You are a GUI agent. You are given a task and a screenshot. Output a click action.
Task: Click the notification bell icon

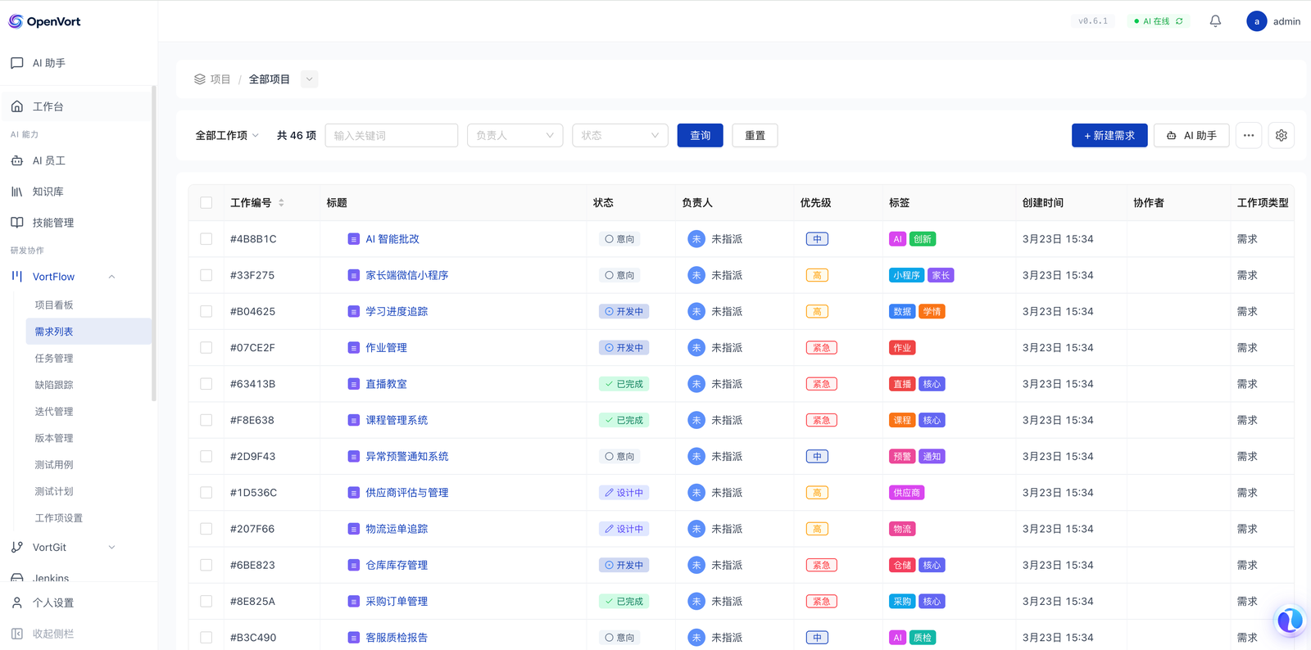pyautogui.click(x=1215, y=21)
